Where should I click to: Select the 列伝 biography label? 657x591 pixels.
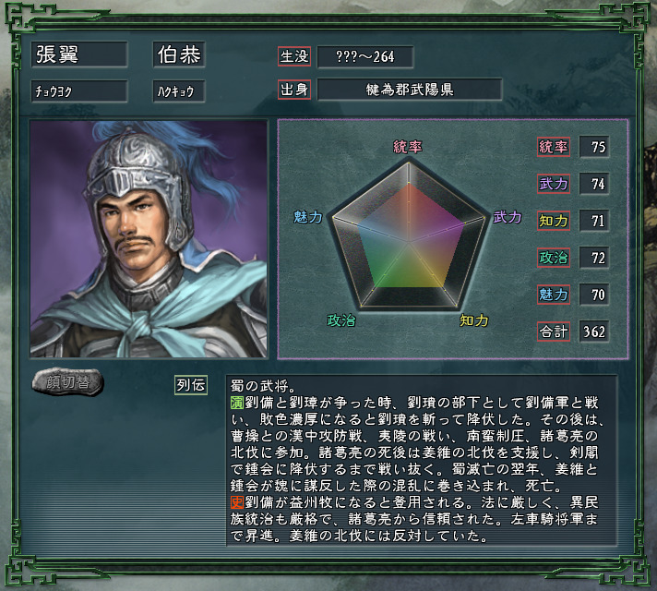pyautogui.click(x=191, y=385)
